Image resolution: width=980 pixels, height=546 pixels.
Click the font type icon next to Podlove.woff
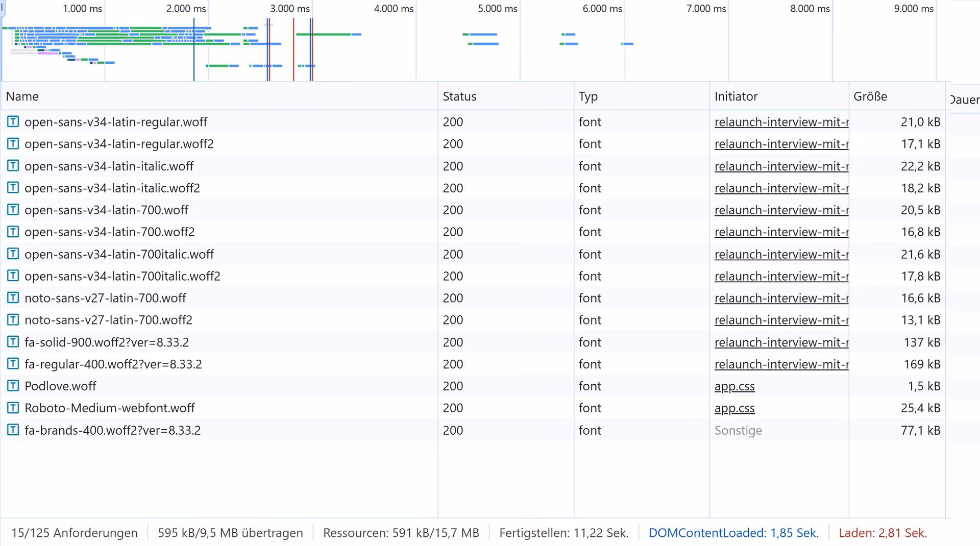(x=12, y=386)
